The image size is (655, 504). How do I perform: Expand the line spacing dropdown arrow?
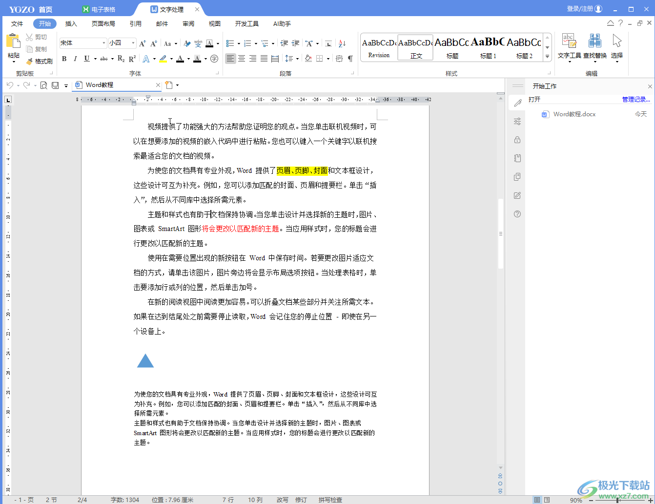click(x=298, y=59)
